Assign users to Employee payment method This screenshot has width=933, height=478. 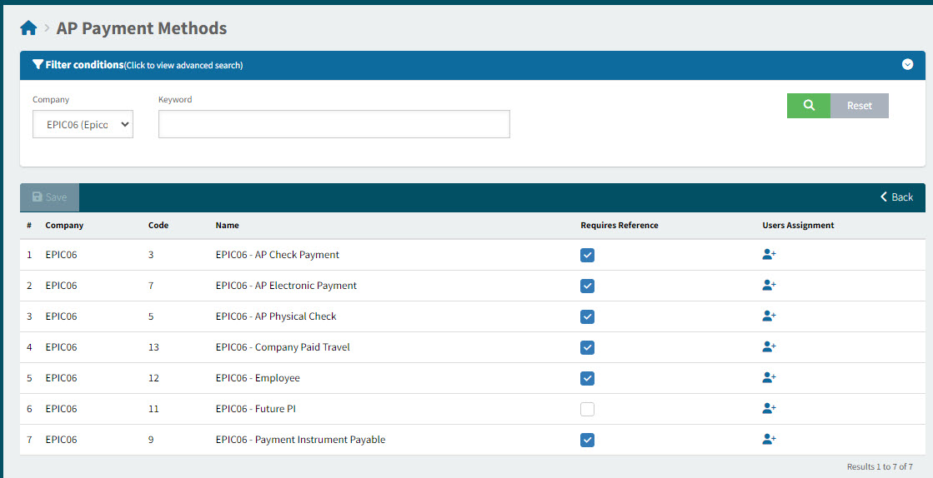click(x=769, y=378)
